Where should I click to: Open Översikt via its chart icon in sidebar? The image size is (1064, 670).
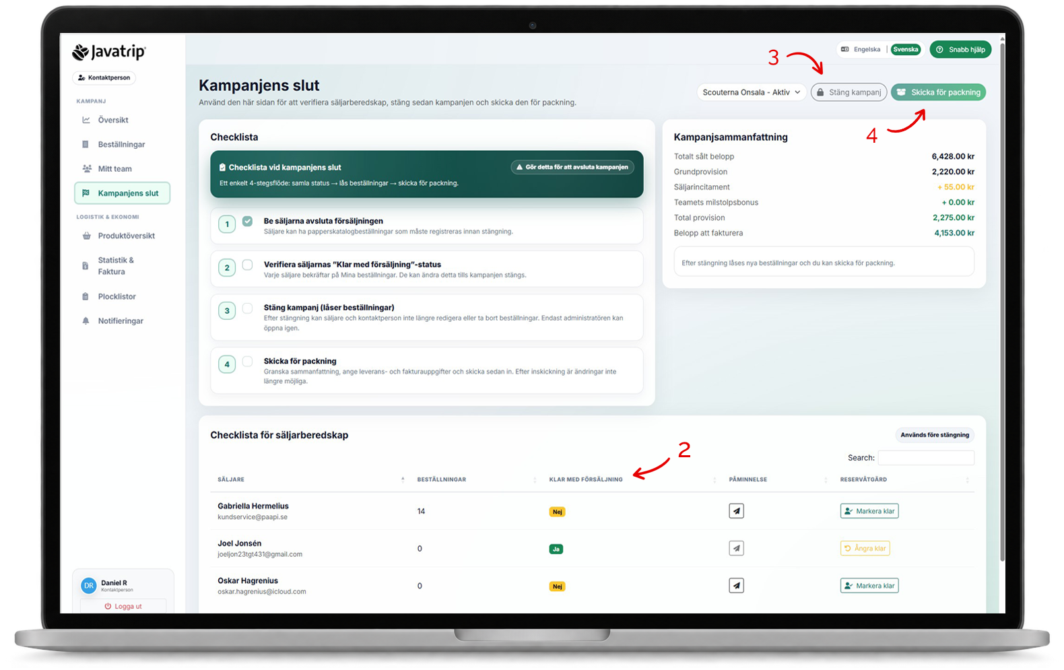(86, 120)
